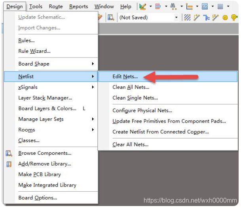Open the Window menu
The image size is (241, 208).
(x=104, y=6)
